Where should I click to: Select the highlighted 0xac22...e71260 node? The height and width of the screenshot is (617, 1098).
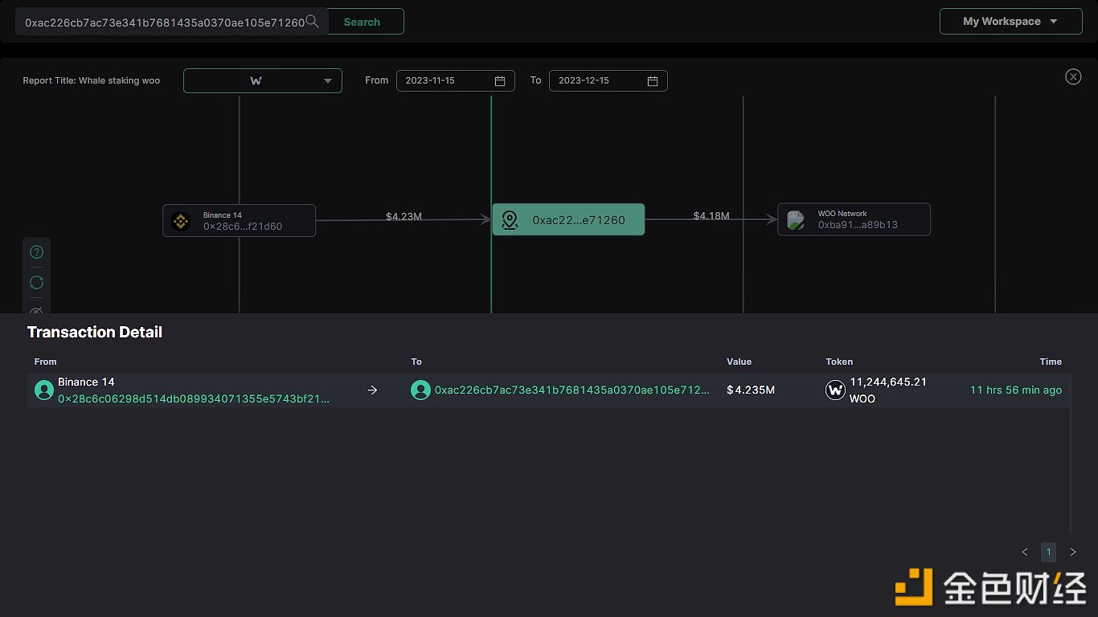click(x=568, y=219)
